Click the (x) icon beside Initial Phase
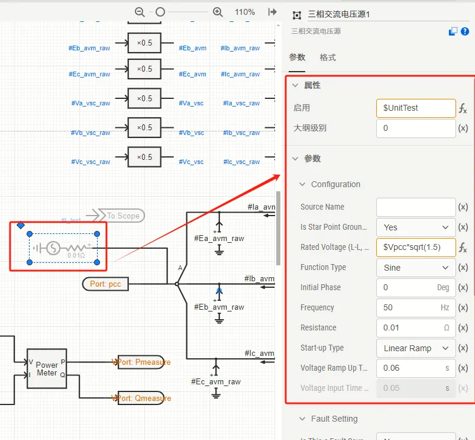 (x=463, y=287)
